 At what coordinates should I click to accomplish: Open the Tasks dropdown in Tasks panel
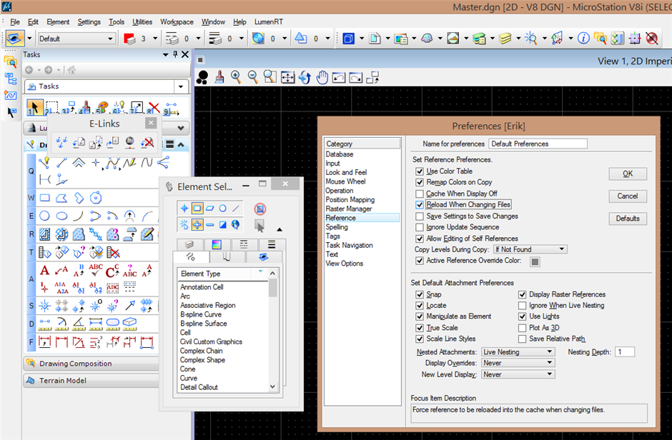pos(181,86)
